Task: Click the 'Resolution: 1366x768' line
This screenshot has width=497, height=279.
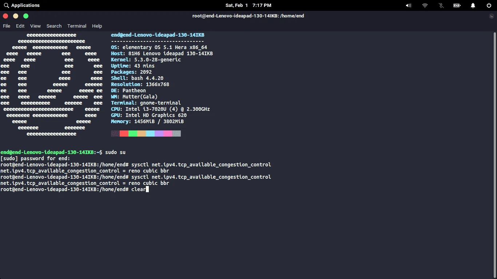Action: point(140,84)
